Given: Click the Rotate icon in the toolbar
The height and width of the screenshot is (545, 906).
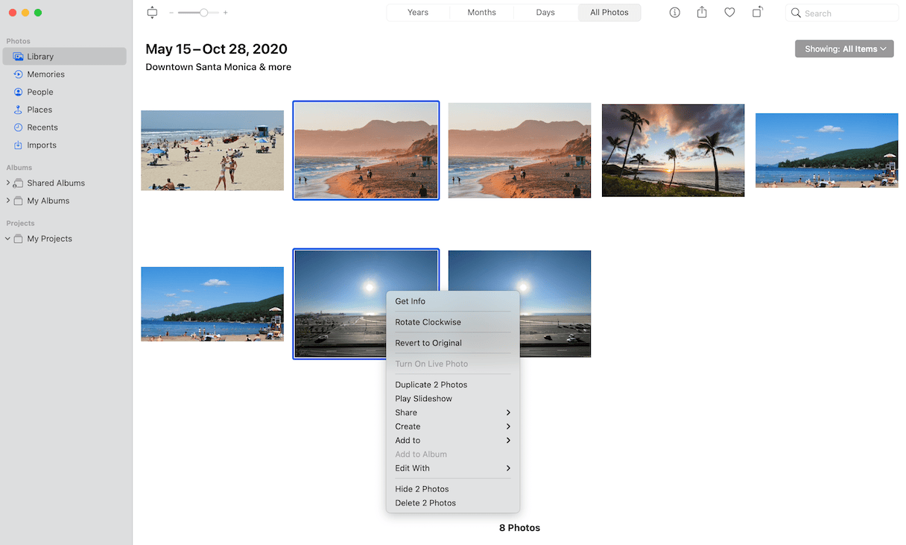Looking at the screenshot, I should tap(758, 13).
